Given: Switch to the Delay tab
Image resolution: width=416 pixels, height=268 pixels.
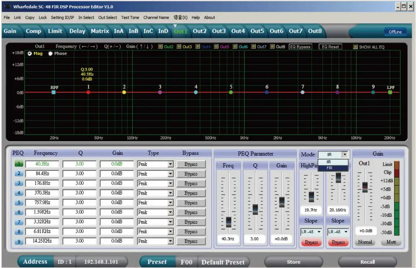Looking at the screenshot, I should point(77,31).
